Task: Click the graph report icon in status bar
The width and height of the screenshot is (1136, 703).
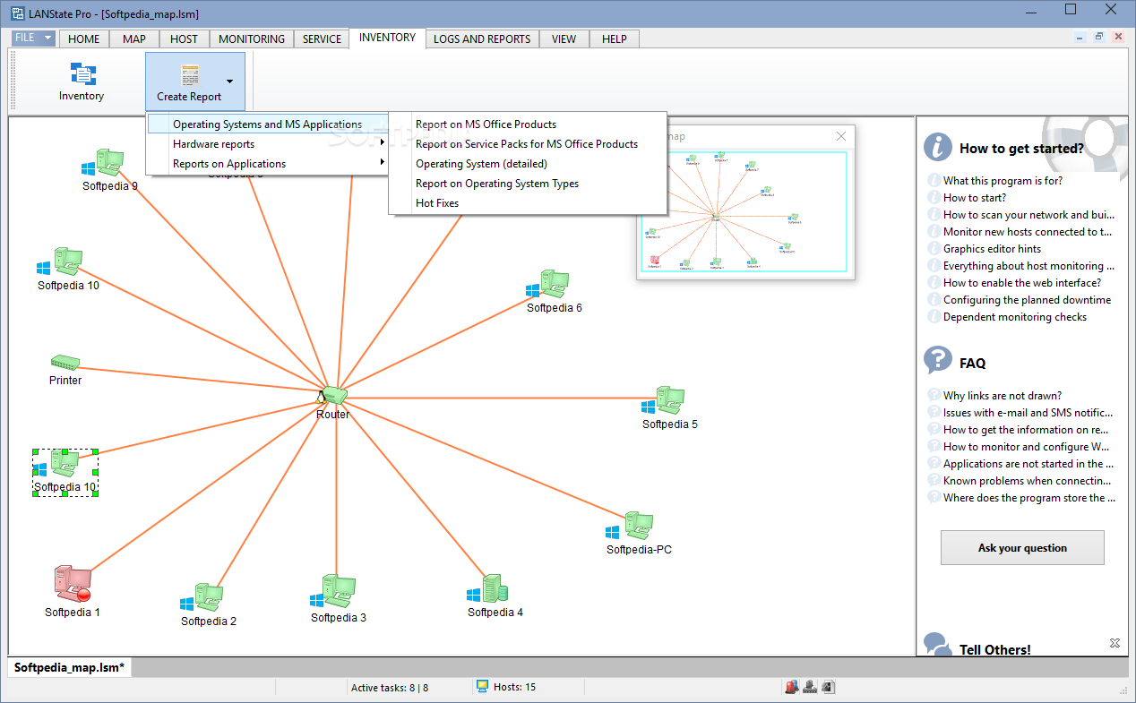Action: point(829,687)
